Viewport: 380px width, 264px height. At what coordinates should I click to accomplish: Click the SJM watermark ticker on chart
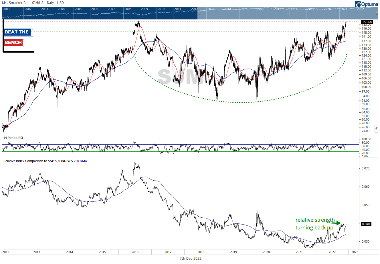[180, 77]
